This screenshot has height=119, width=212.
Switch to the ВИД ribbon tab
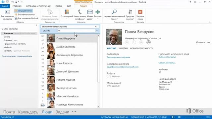tap(69, 6)
